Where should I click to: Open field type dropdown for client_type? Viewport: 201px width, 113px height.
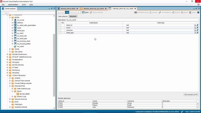[195, 33]
